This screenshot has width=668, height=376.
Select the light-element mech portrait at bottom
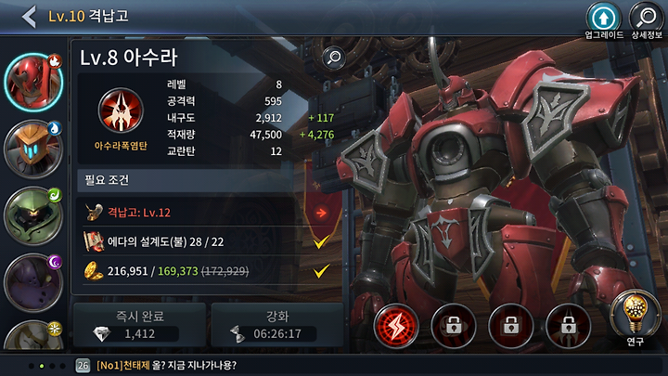(x=33, y=335)
